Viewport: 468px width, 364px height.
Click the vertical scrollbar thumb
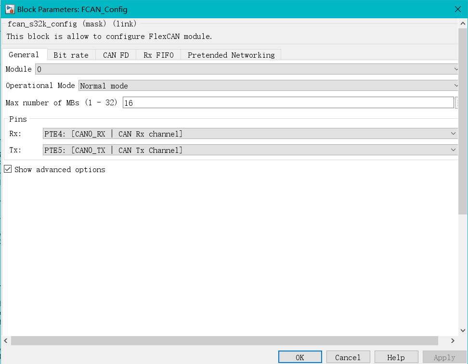pyautogui.click(x=463, y=121)
